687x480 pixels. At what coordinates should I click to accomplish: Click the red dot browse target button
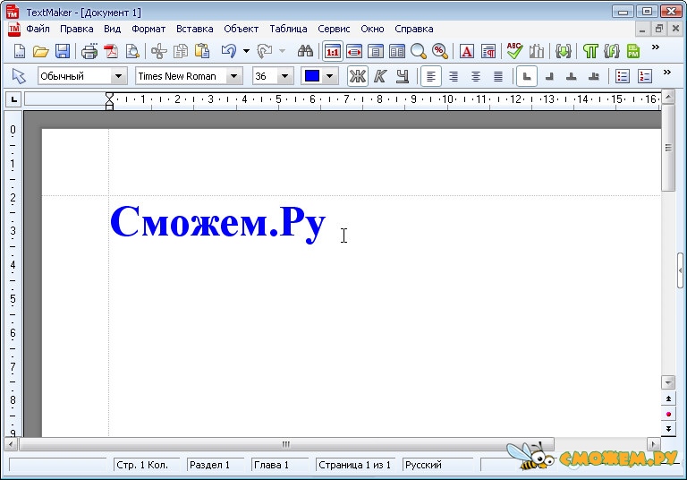coord(668,414)
